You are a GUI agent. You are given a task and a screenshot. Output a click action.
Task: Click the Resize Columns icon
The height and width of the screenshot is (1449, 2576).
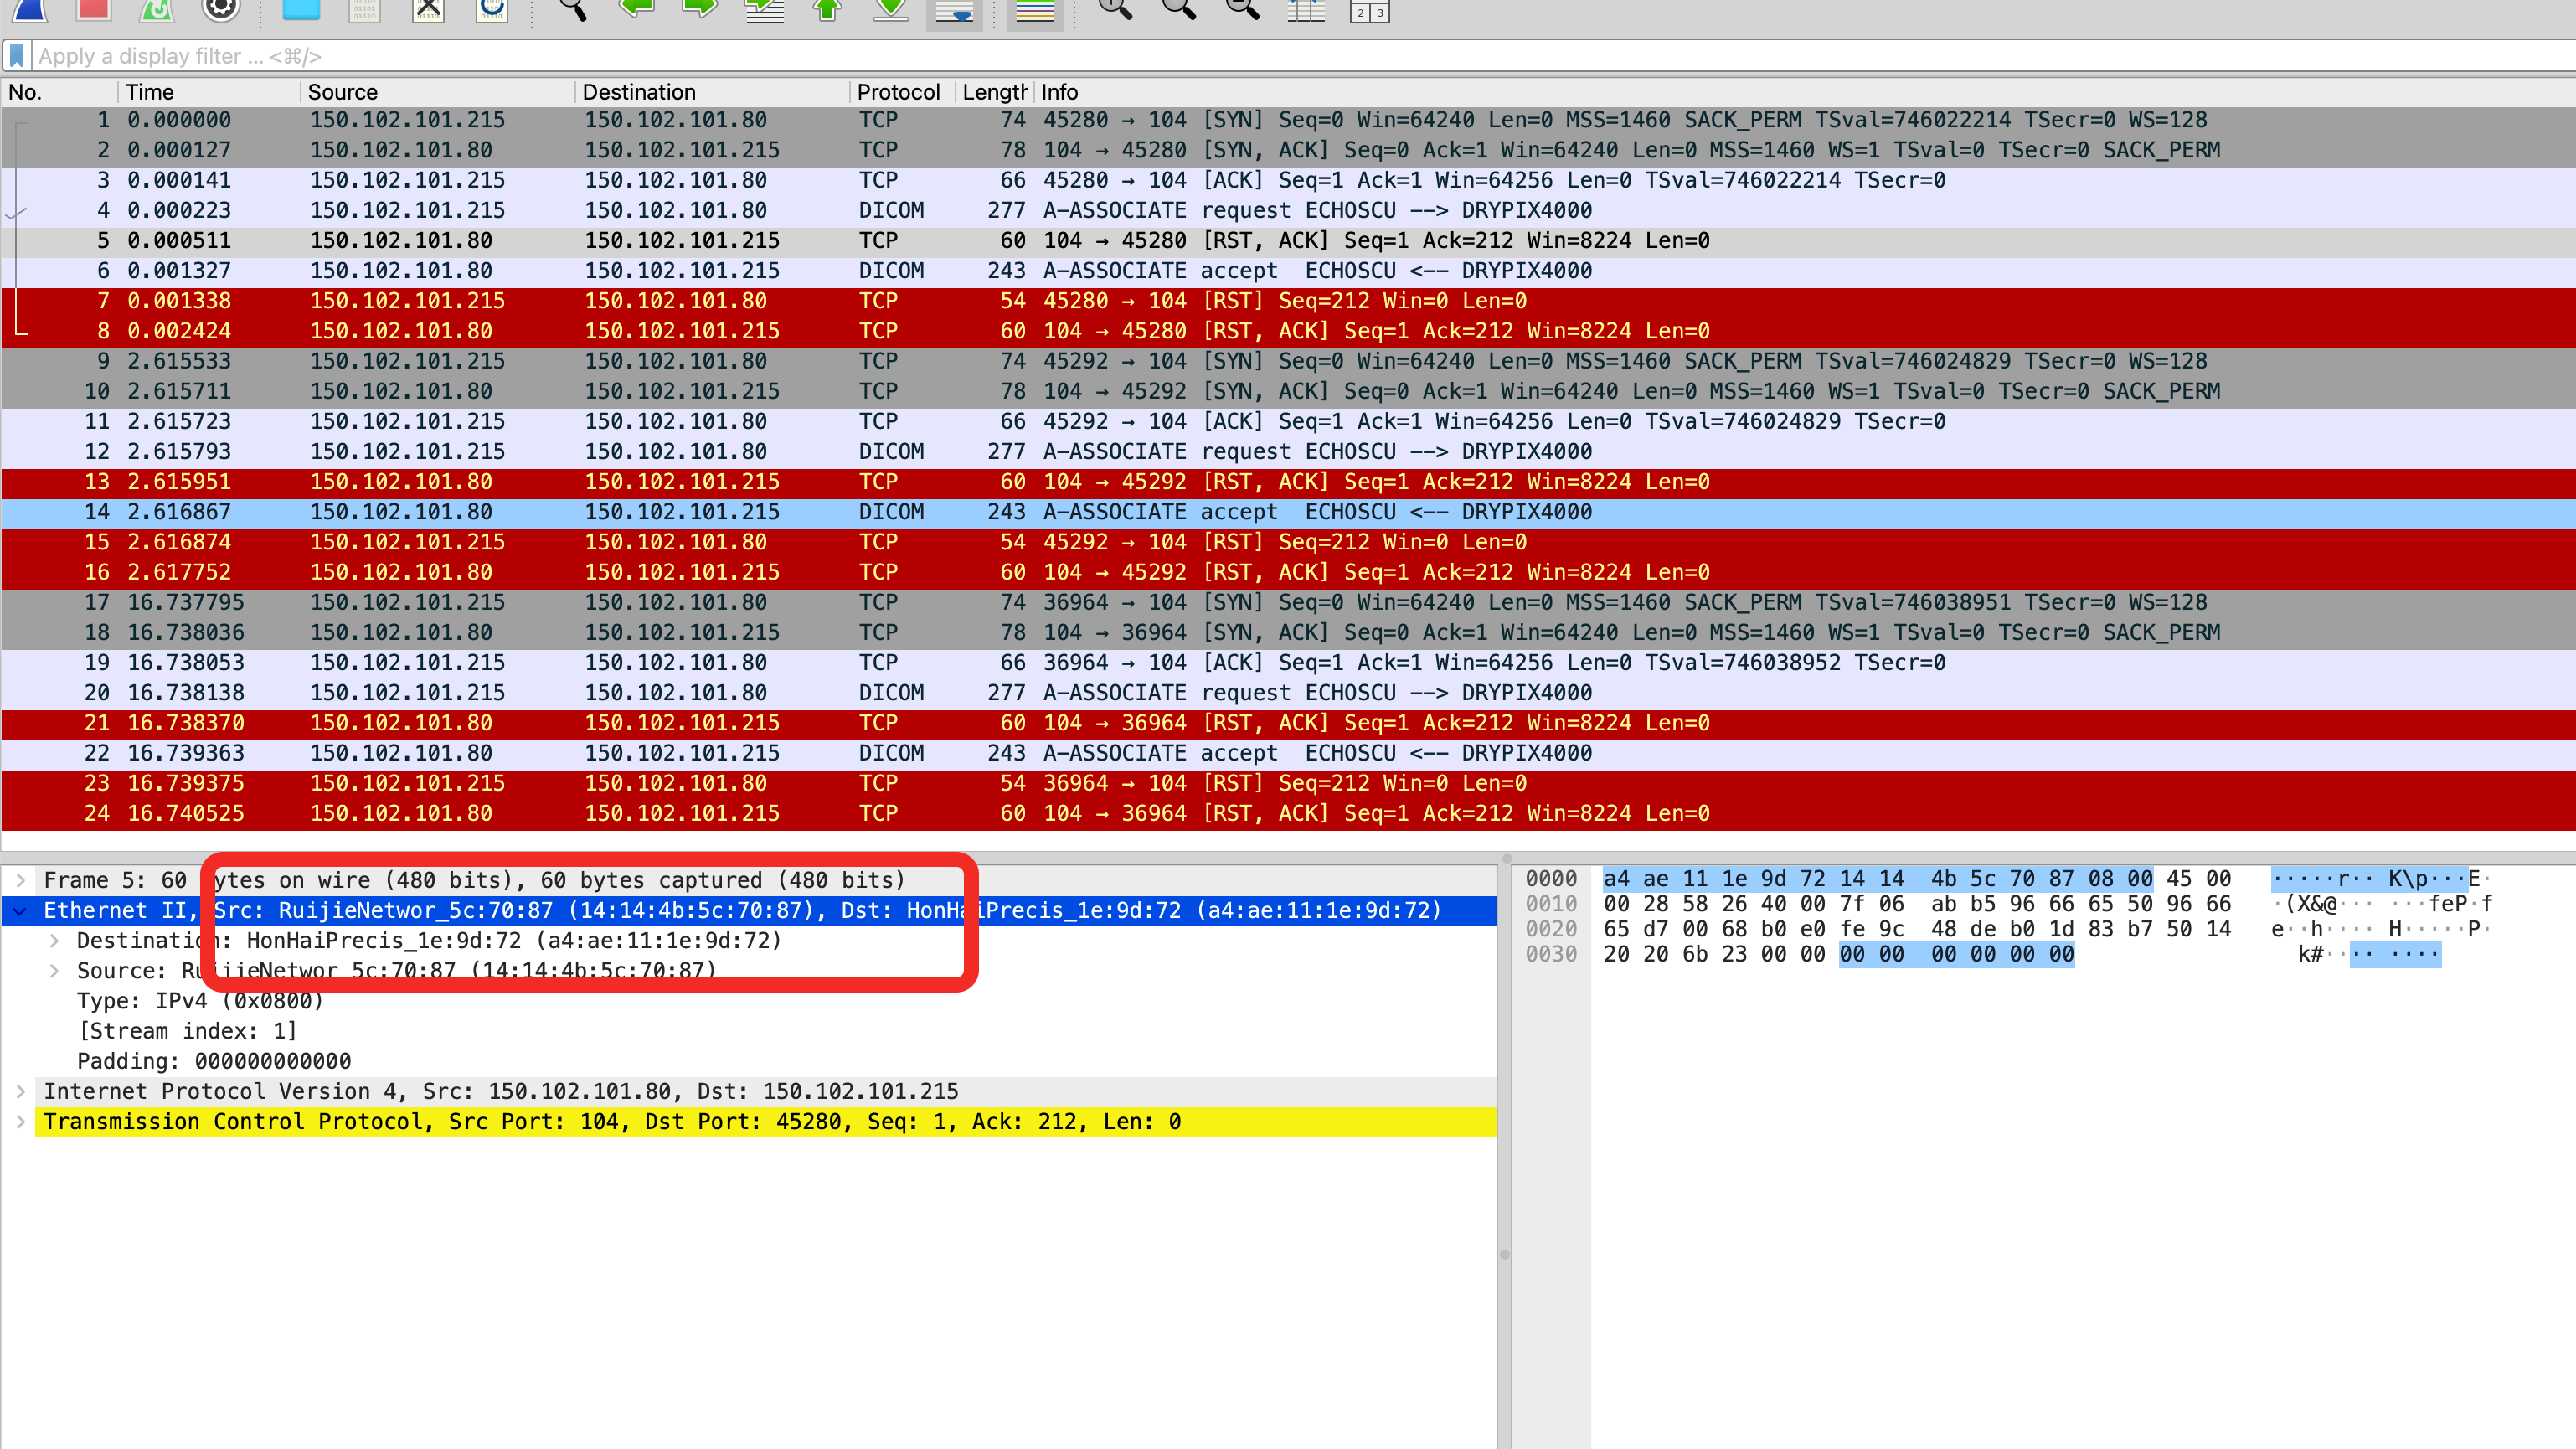point(1305,11)
